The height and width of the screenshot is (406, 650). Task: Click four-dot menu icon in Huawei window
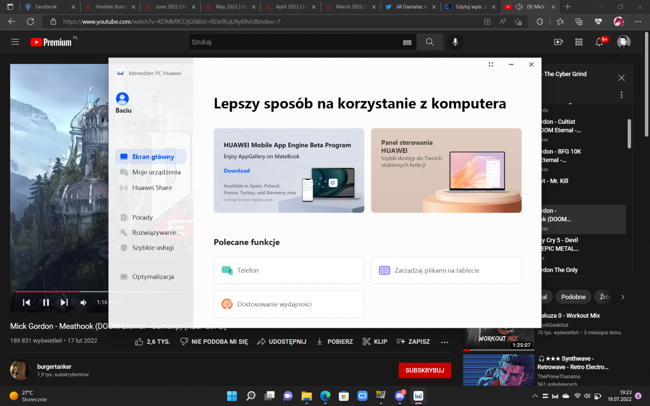pos(491,64)
